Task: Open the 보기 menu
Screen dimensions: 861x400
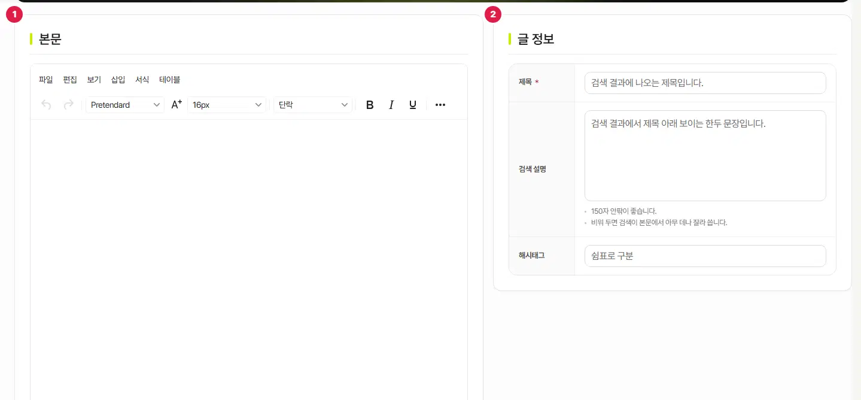Action: pos(94,80)
